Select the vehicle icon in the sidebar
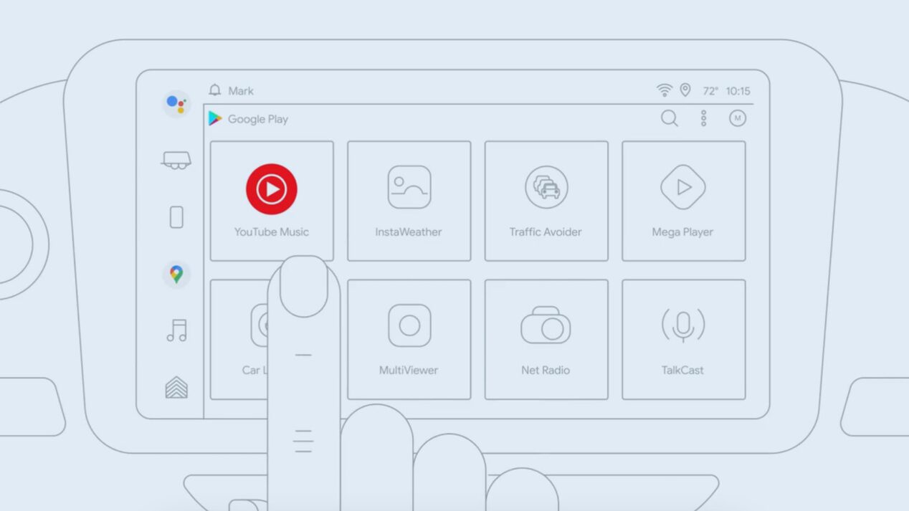 [176, 161]
